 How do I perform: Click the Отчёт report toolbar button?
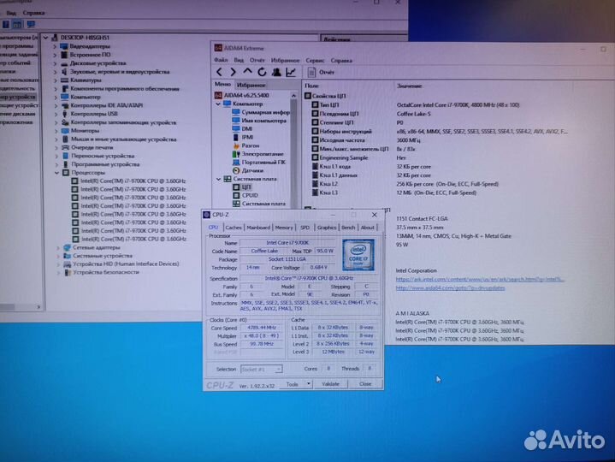(x=322, y=72)
